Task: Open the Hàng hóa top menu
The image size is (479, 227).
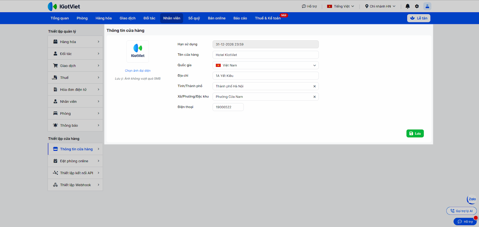Action: point(104,18)
